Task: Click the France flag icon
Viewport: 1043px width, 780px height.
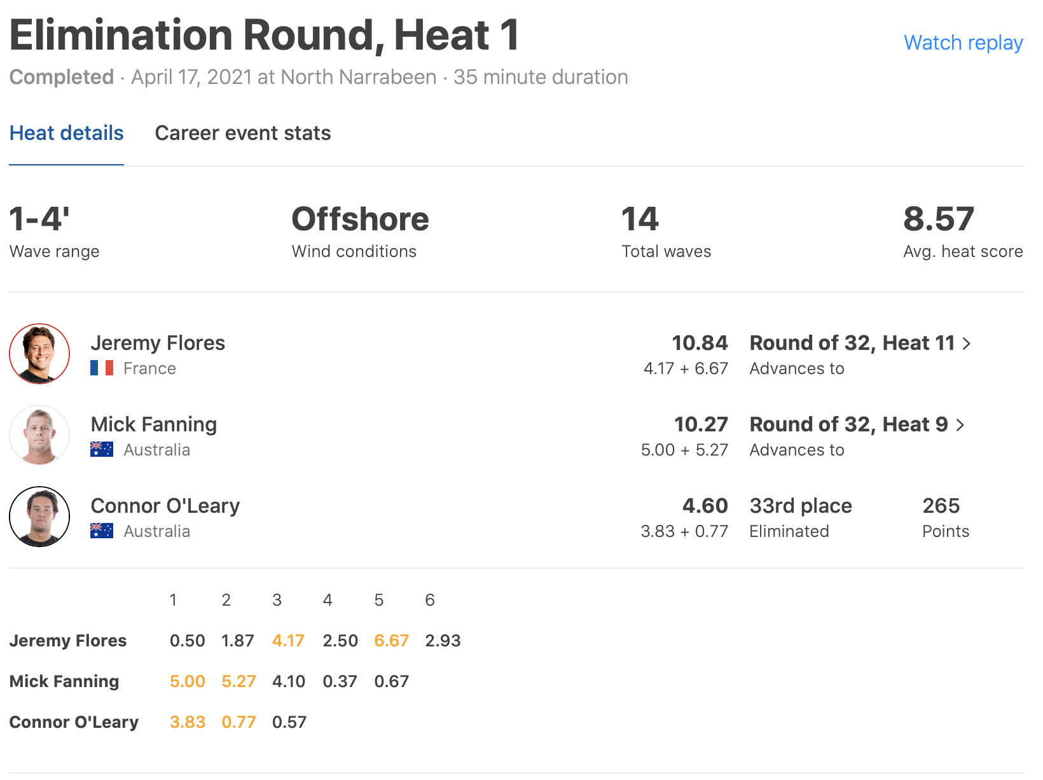Action: click(x=102, y=368)
